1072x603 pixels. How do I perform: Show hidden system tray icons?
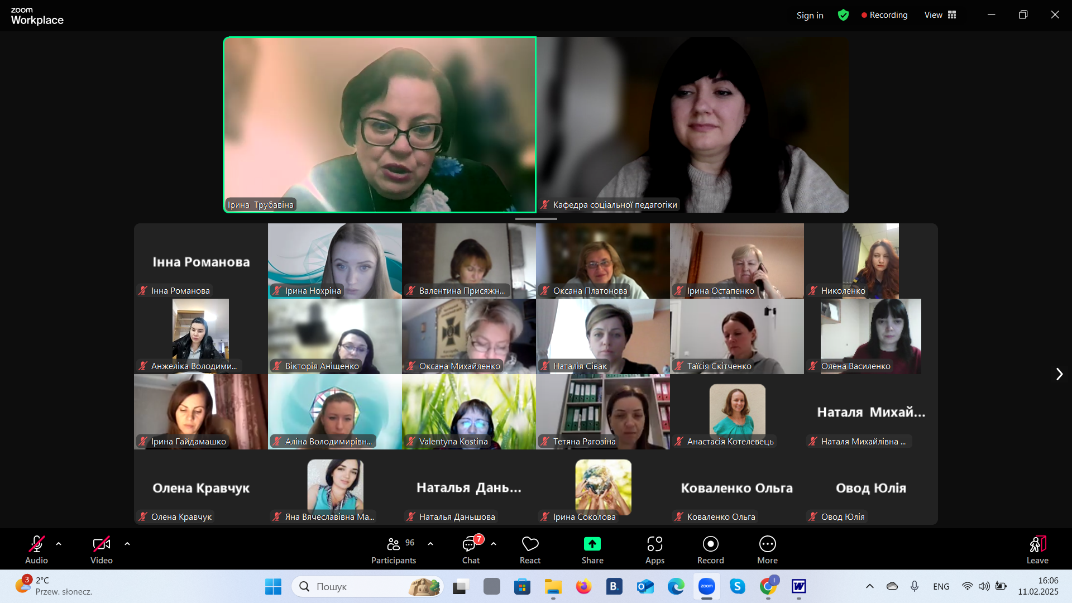[x=870, y=586]
